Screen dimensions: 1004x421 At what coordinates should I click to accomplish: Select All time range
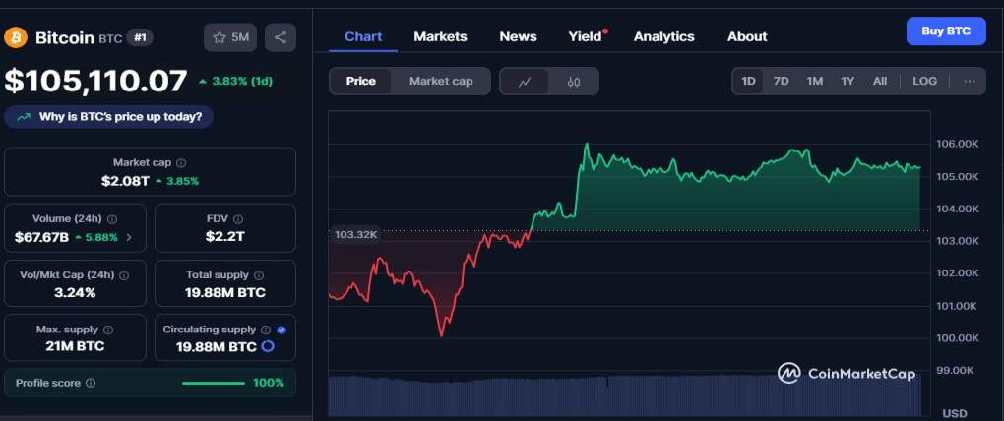tap(880, 82)
